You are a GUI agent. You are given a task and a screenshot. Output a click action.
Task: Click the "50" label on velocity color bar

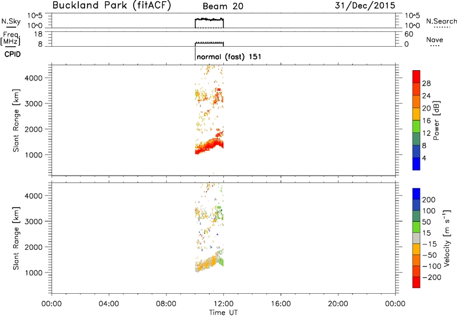(426, 222)
